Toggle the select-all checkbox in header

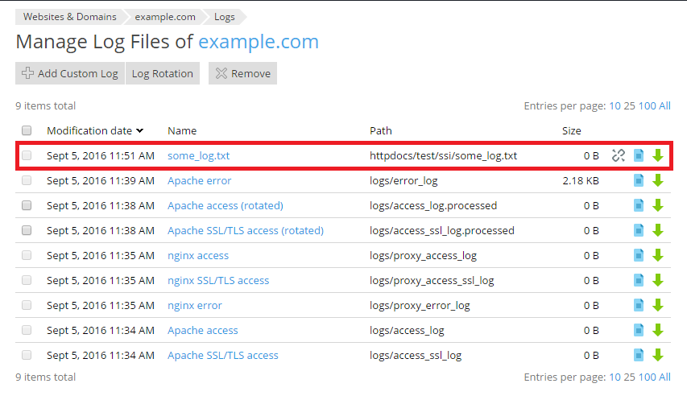point(27,130)
